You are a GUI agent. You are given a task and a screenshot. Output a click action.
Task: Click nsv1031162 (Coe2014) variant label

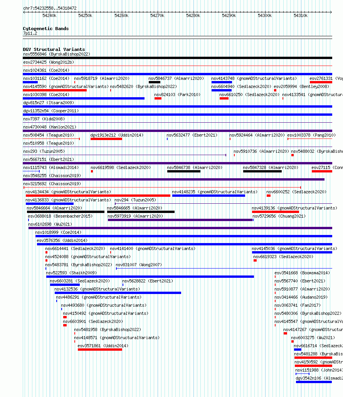coord(46,78)
